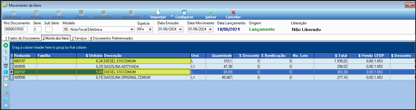Click the blue info sidebar icon
The image size is (416, 110).
click(5, 72)
